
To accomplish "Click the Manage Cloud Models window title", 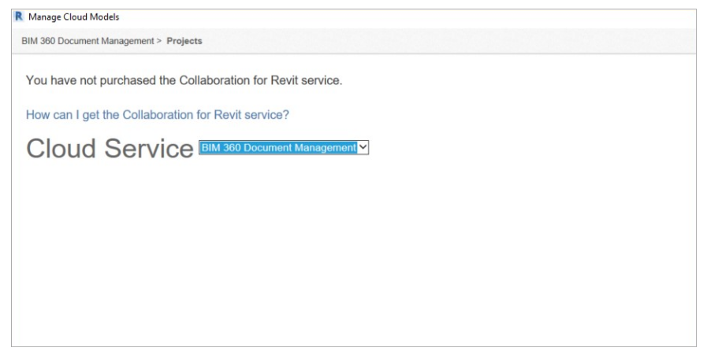I will coord(74,17).
